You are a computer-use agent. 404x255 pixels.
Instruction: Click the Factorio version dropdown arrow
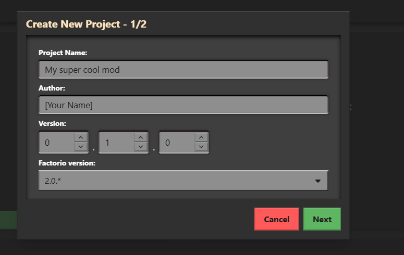coord(318,181)
